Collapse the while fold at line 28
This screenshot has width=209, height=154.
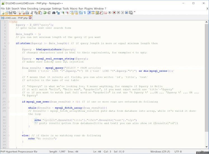tap(8, 108)
